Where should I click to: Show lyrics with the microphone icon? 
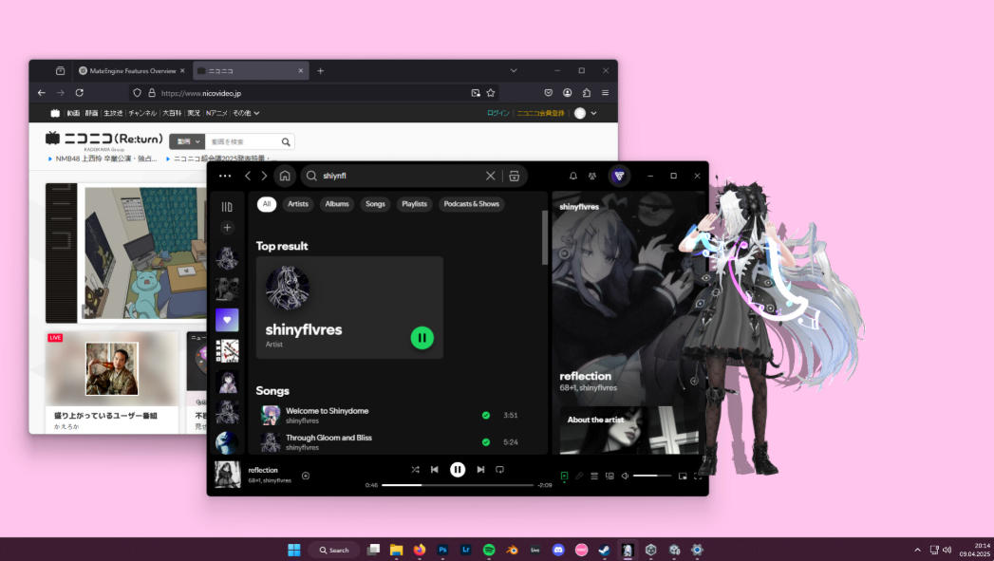pos(579,476)
